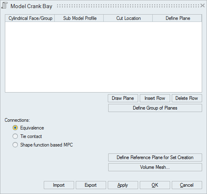Viewport: 207px width, 194px height.
Task: Close the Model Crank Bay dialog
Action: (203, 6)
